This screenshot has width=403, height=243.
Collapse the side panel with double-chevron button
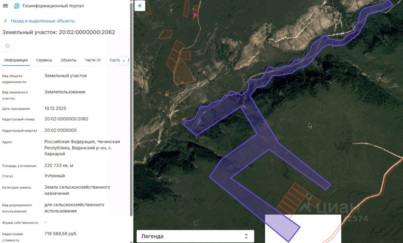[140, 6]
